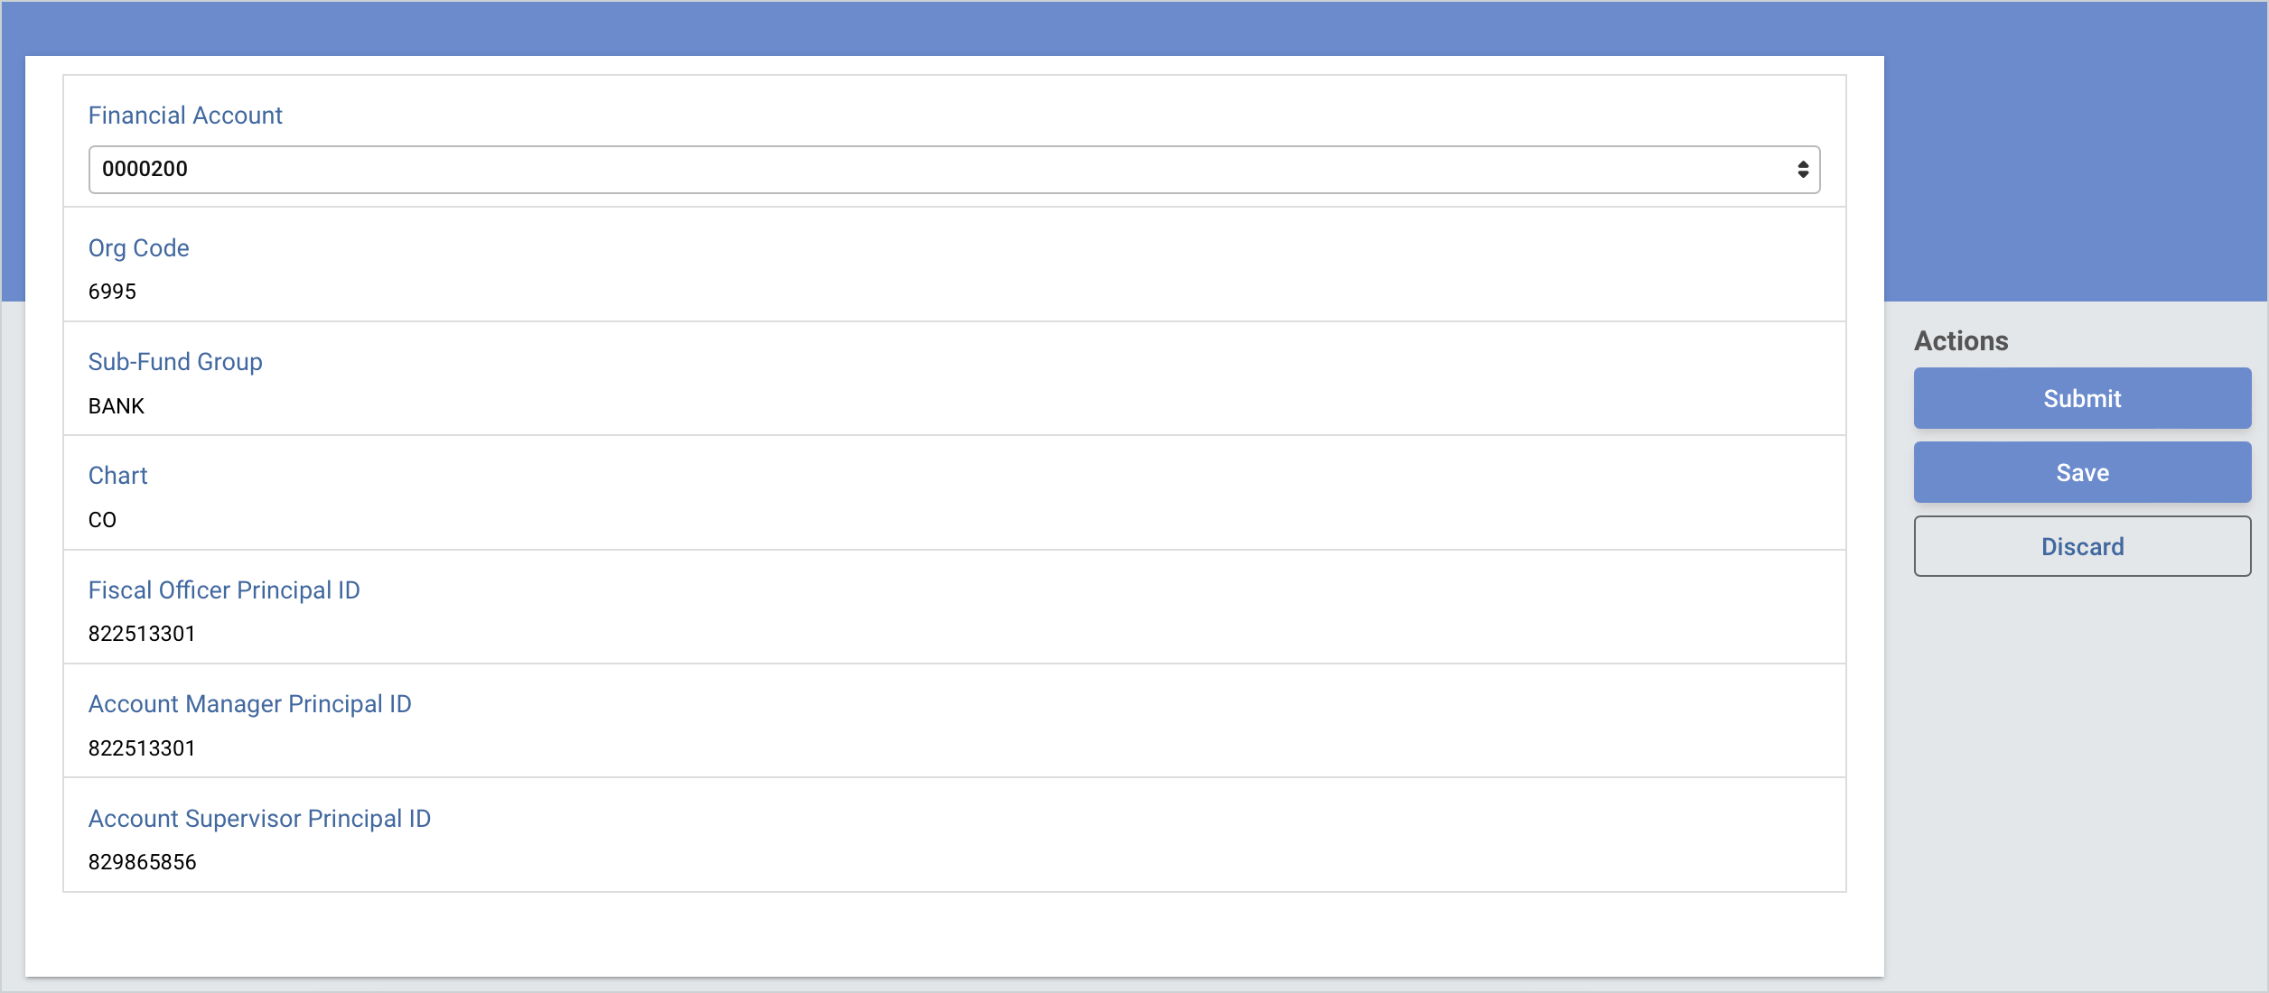The height and width of the screenshot is (993, 2269).
Task: Click the Account Manager Principal ID label
Action: point(249,704)
